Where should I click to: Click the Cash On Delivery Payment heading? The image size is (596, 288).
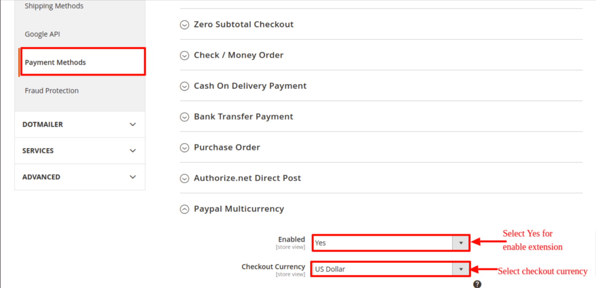[250, 86]
